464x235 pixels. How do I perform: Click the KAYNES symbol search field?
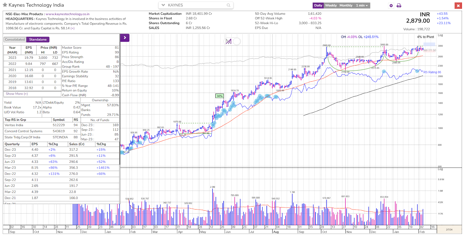(196, 5)
